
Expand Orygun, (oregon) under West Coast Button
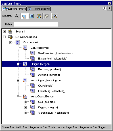pos(25,107)
